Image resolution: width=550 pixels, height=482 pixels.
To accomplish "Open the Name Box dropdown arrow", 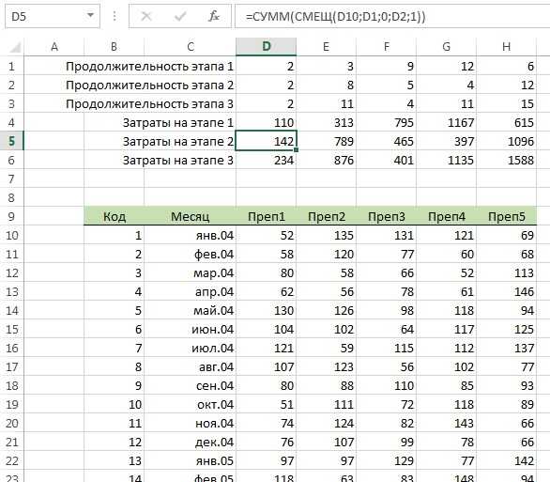I will tap(90, 15).
